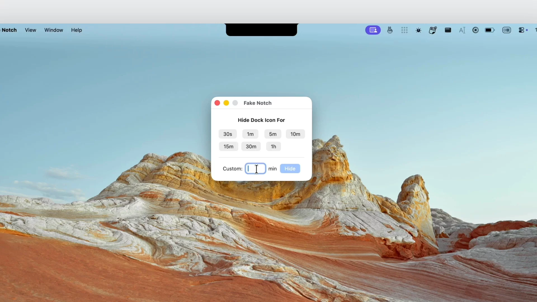537x302 pixels.
Task: Select the 10m hide duration
Action: 295,134
